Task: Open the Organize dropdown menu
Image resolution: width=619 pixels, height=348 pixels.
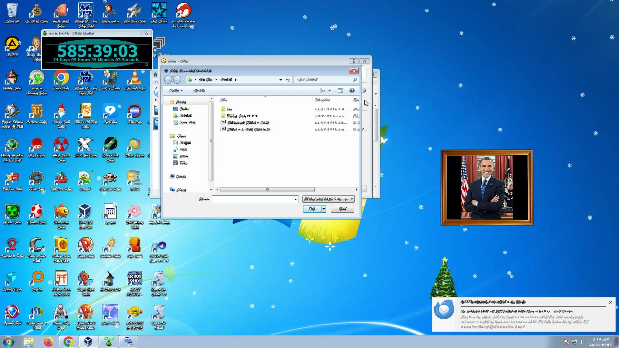Action: coord(176,91)
